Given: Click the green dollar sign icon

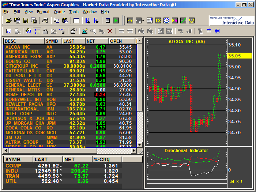Looking at the screenshot, I should [x=116, y=20].
